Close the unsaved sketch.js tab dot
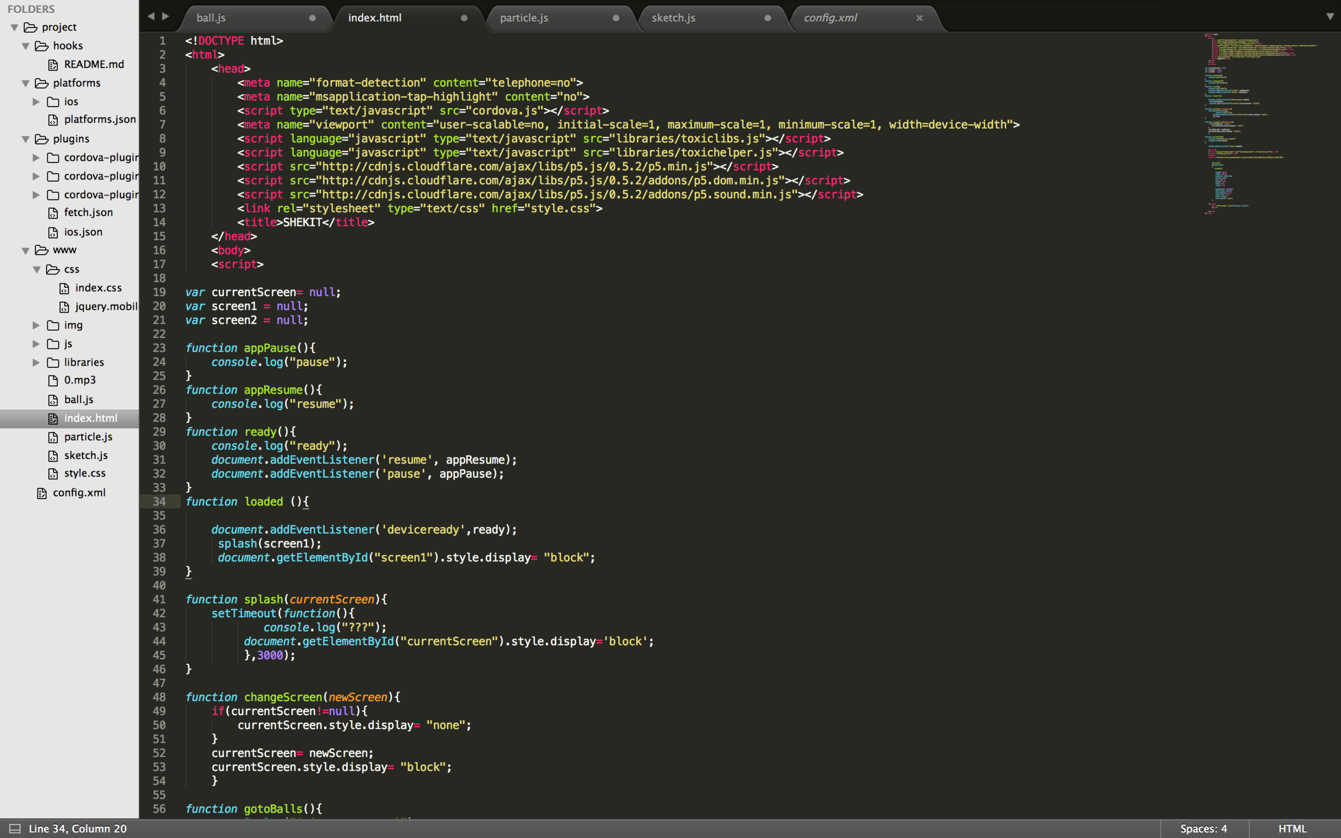This screenshot has width=1341, height=838. (x=767, y=18)
